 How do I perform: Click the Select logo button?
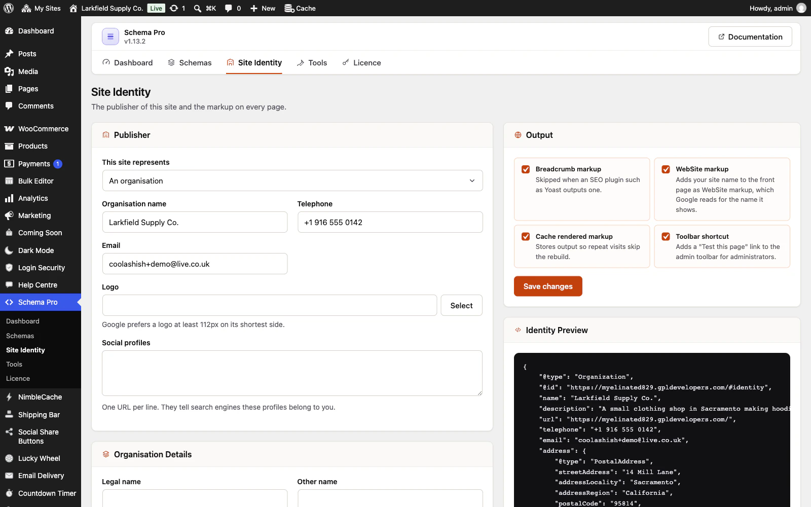pos(461,305)
